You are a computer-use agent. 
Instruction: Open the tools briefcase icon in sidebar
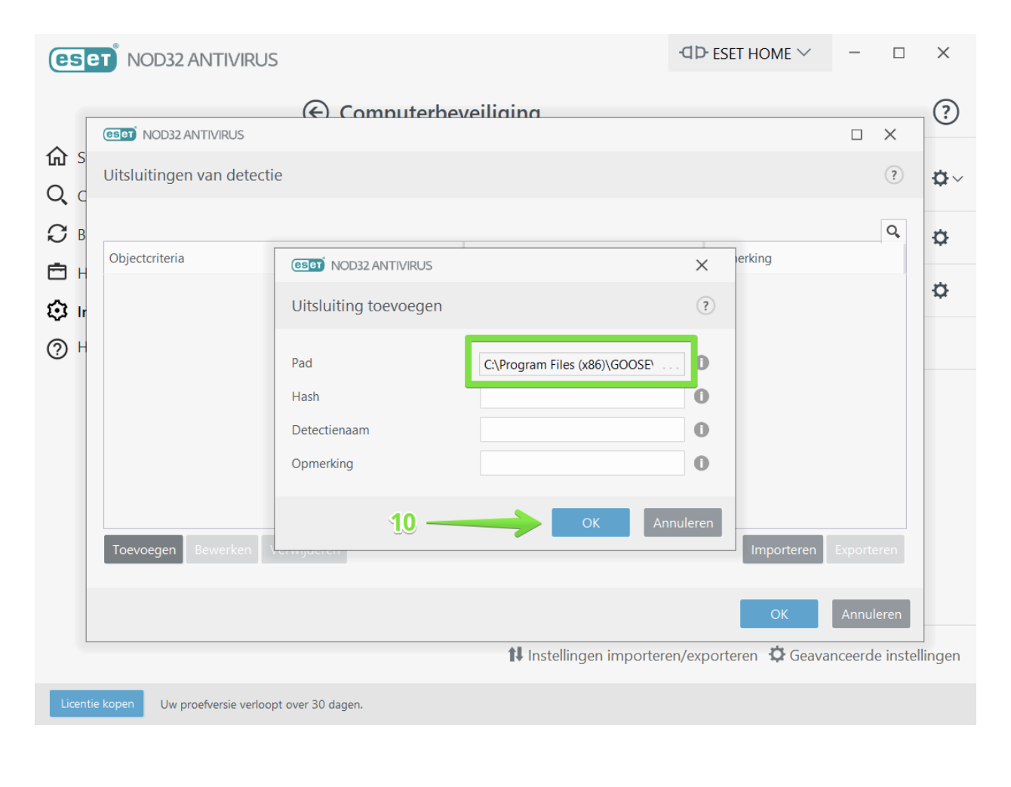(x=57, y=271)
